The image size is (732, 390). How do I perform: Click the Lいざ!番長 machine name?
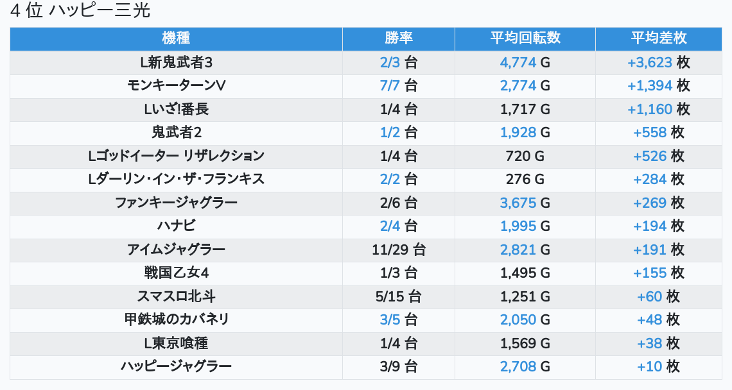(176, 110)
